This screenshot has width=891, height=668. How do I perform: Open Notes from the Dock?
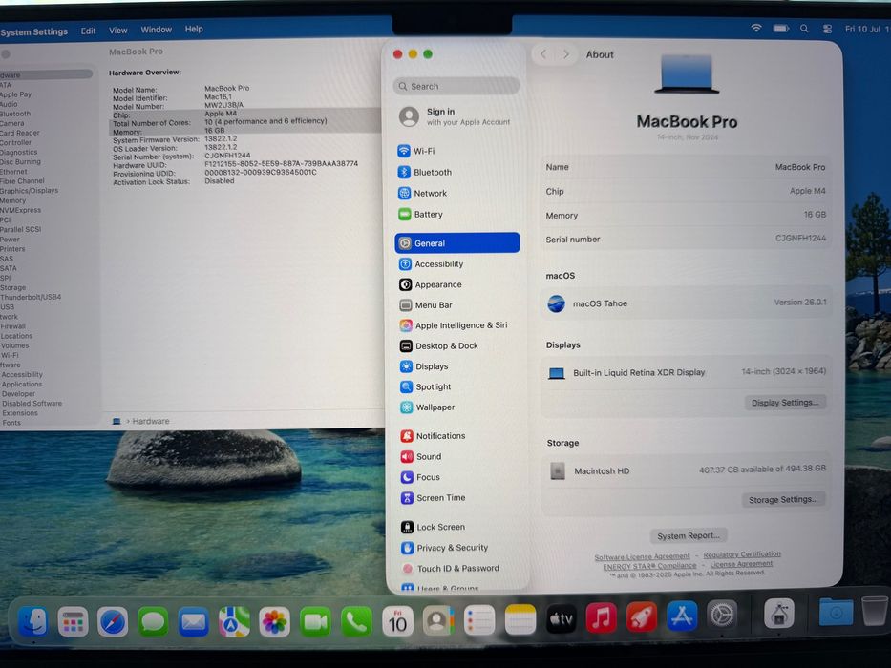[x=520, y=619]
